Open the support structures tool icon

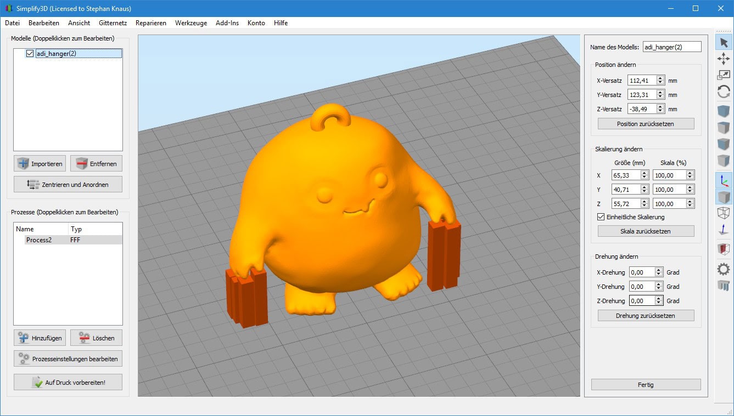click(x=724, y=285)
